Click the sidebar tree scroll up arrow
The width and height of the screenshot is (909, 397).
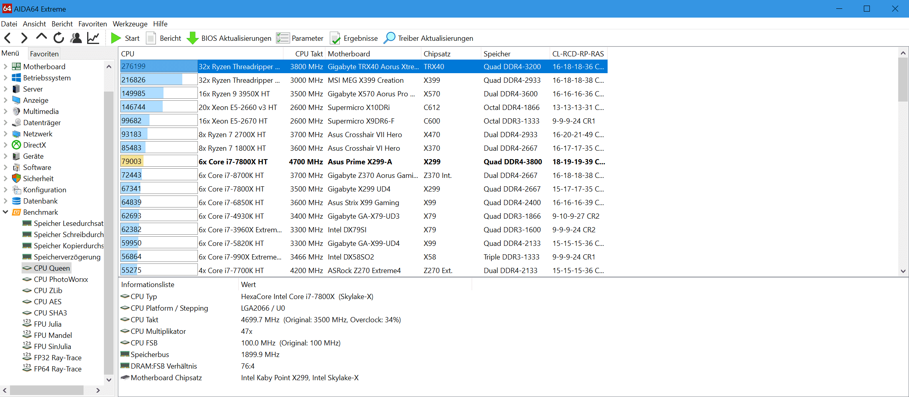point(109,66)
